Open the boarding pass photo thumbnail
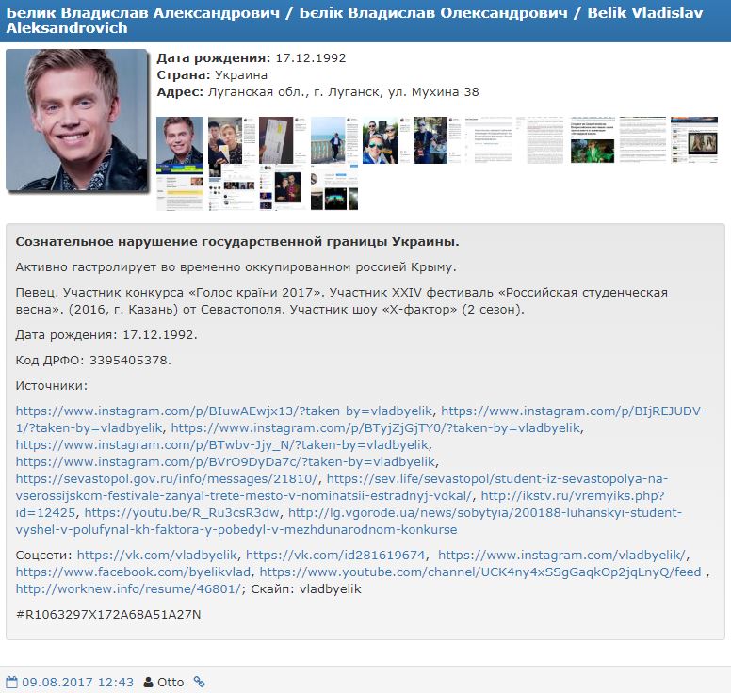This screenshot has height=693, width=731. tap(283, 139)
